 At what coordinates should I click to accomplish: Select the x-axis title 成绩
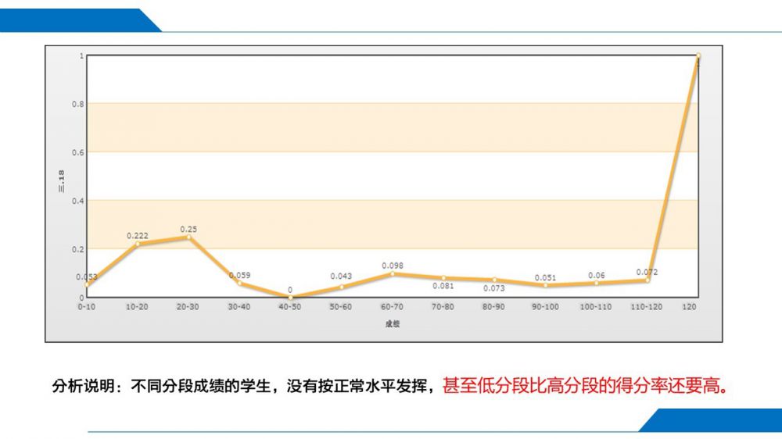tap(393, 324)
